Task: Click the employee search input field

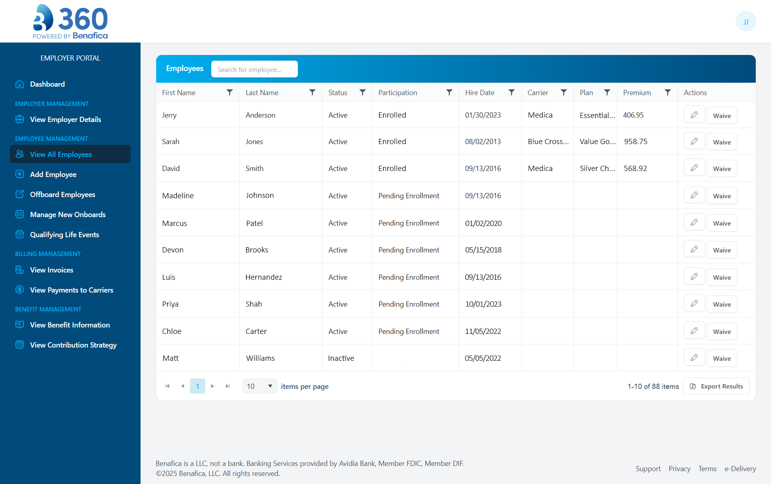Action: [254, 69]
